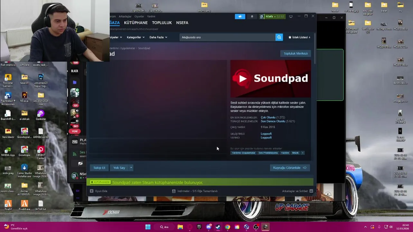This screenshot has width=413, height=232.
Task: Click Kuyruğu Görüntüle button
Action: point(290,168)
